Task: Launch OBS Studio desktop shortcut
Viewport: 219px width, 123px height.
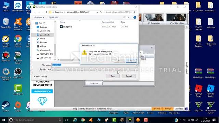Action: pos(18,73)
